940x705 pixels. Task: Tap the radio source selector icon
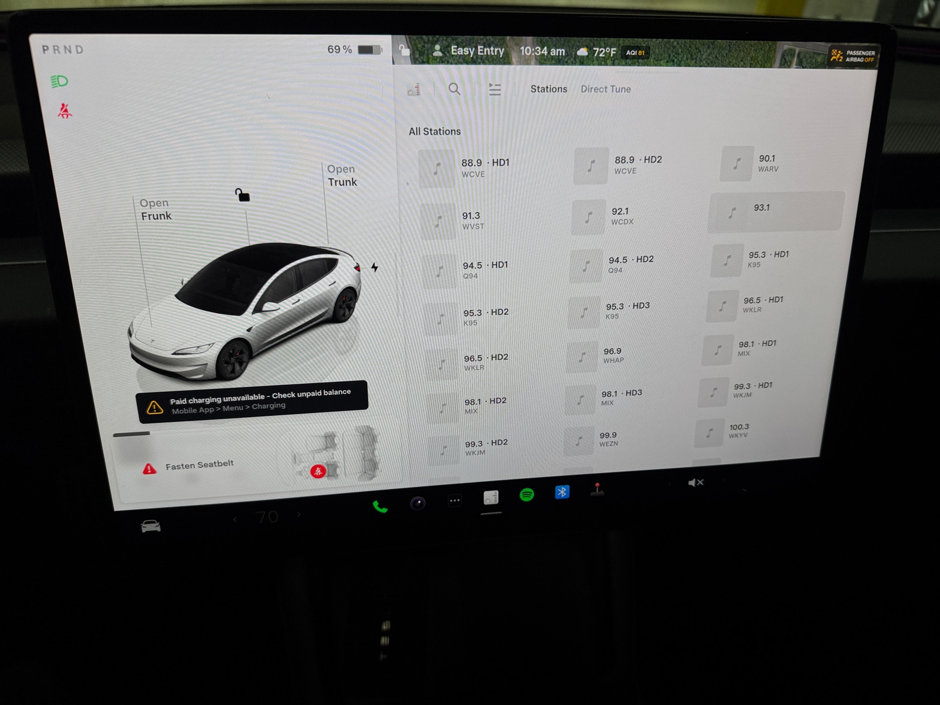(415, 89)
